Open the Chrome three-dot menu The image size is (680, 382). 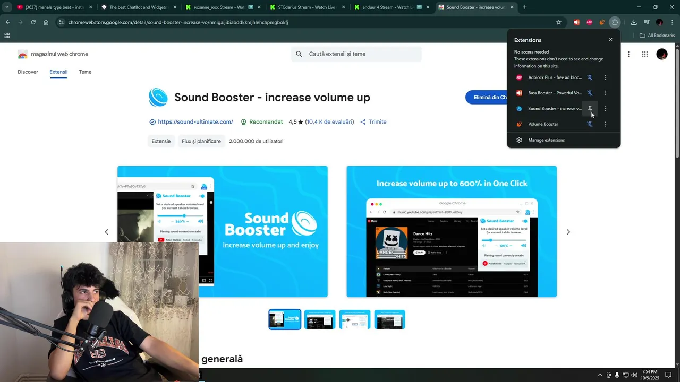(672, 22)
